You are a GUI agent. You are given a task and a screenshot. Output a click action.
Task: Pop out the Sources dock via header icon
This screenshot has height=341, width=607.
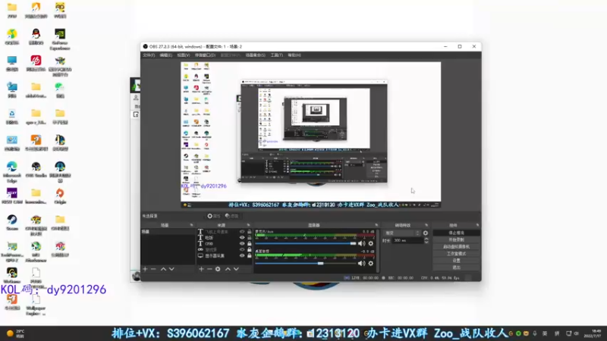tap(249, 225)
